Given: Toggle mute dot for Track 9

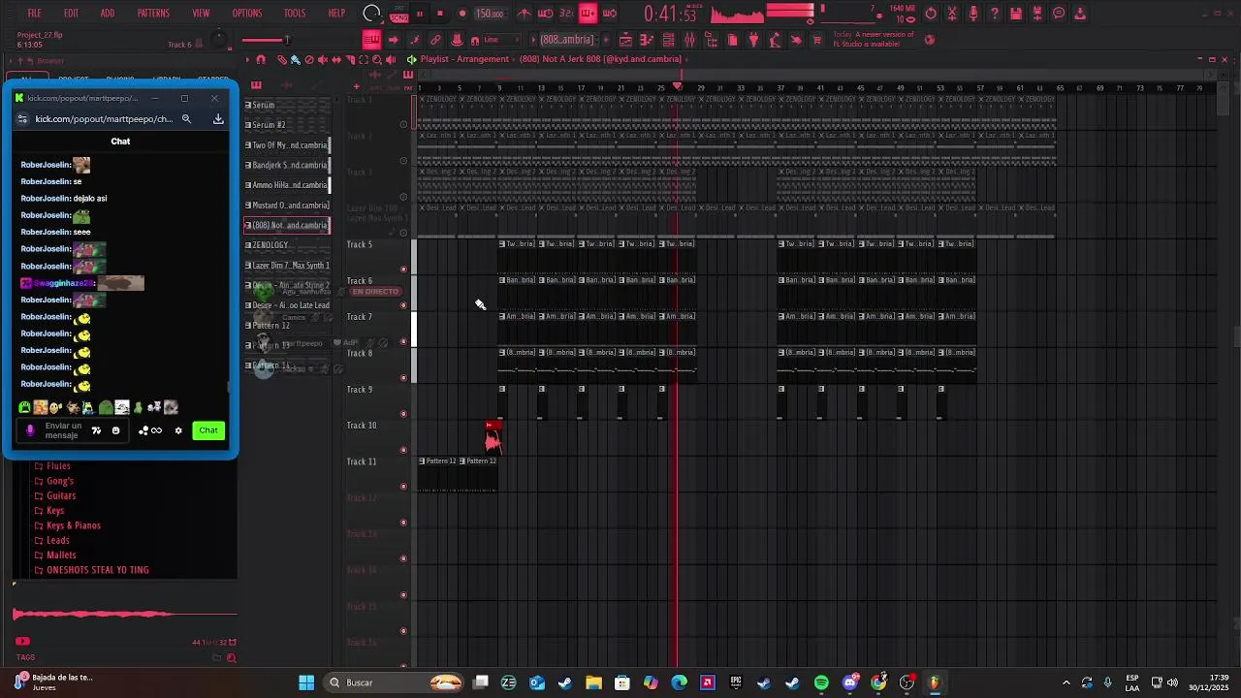Looking at the screenshot, I should [403, 414].
